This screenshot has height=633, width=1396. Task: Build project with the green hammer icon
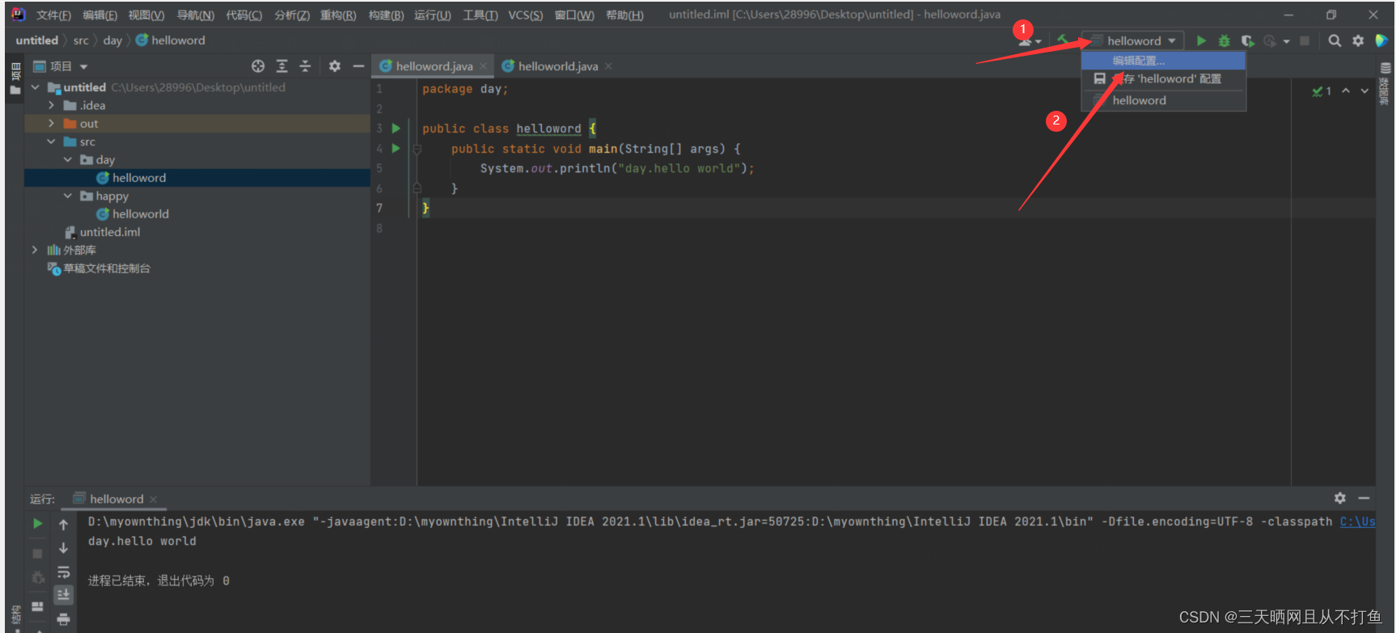tap(1063, 40)
